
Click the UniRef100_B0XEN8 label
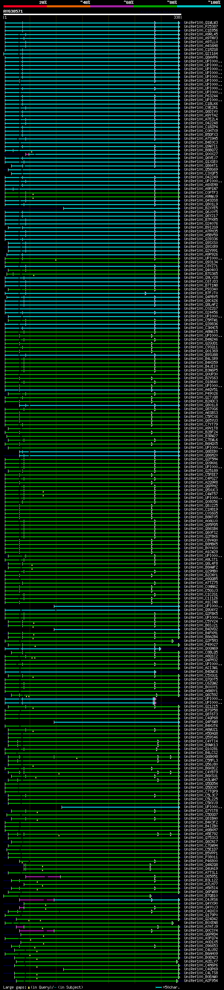201,922
